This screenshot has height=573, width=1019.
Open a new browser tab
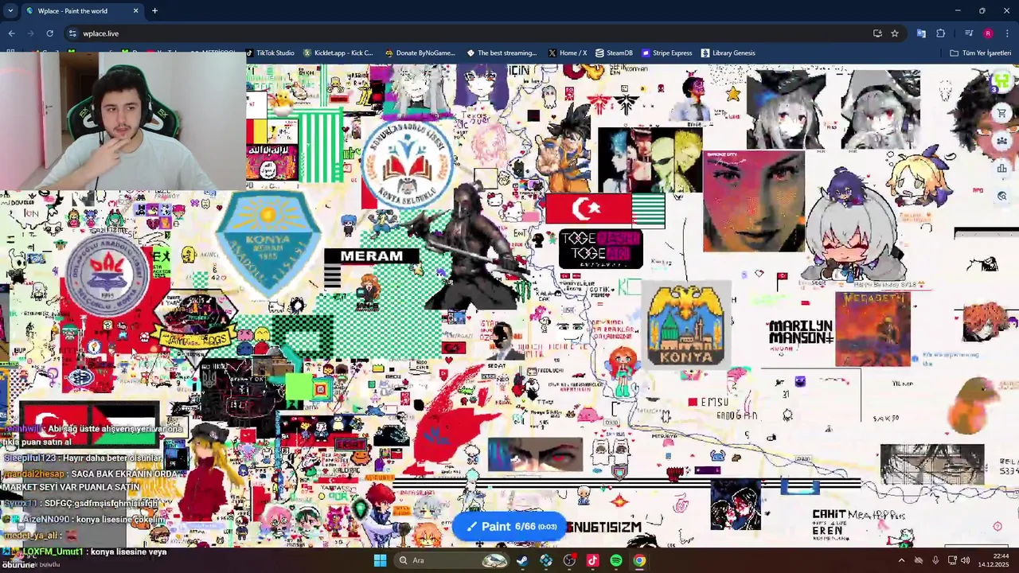pyautogui.click(x=154, y=11)
